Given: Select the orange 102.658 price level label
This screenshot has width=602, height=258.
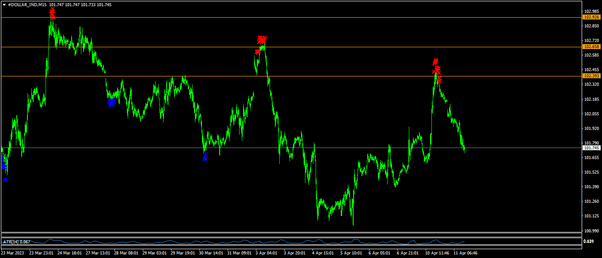Looking at the screenshot, I should coord(592,47).
